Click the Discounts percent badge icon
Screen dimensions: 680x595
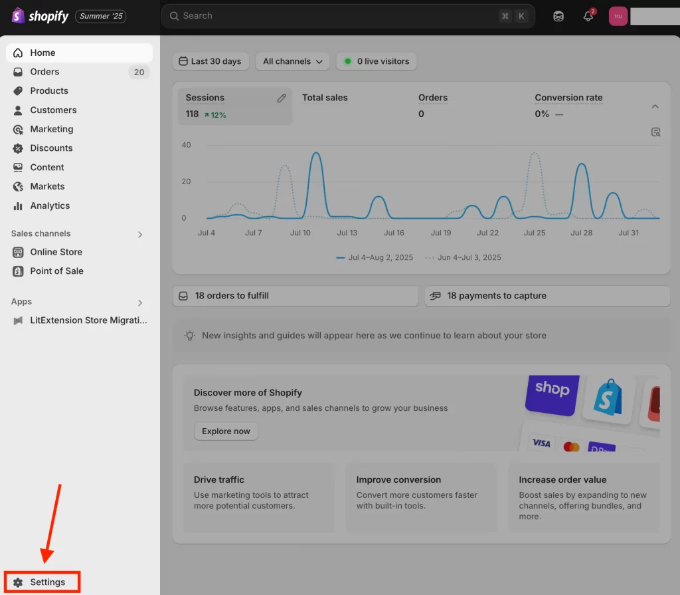click(x=18, y=148)
